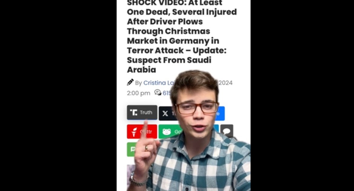Click the dark gray speech bubble icon
This screenshot has width=354, height=191.
point(227,131)
